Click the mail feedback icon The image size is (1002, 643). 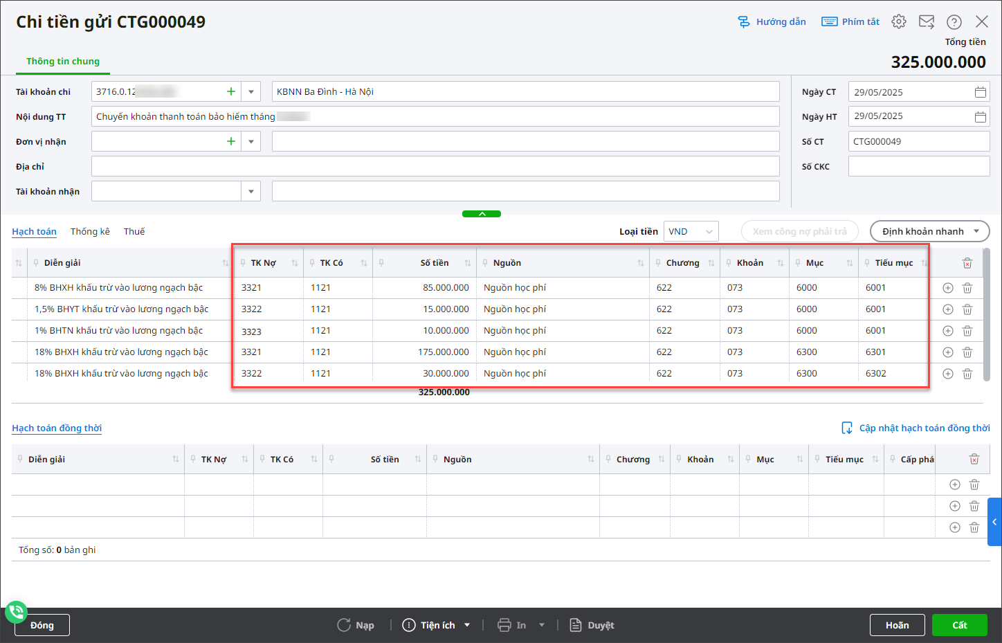tap(927, 21)
